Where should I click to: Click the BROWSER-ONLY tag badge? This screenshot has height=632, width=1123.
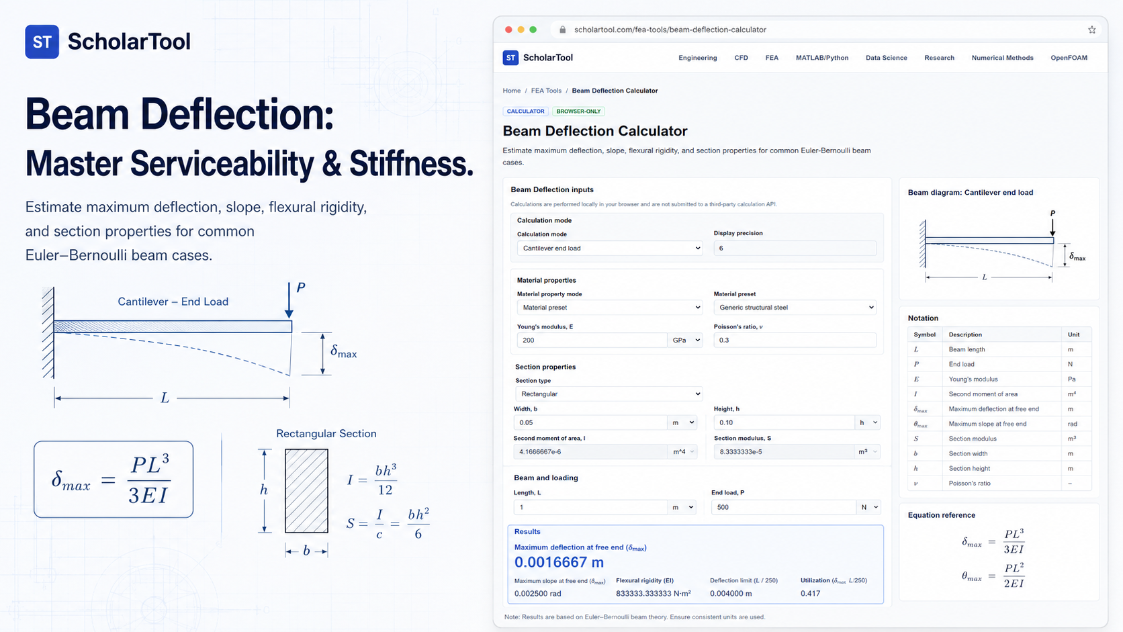[x=578, y=111]
